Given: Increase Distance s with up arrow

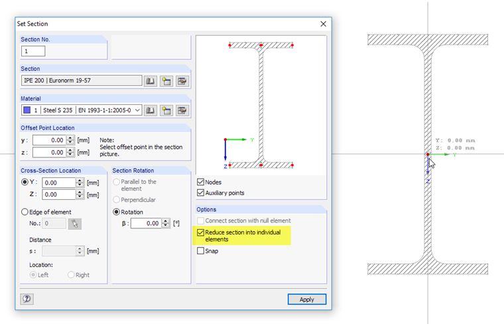Looking at the screenshot, I should pos(80,248).
